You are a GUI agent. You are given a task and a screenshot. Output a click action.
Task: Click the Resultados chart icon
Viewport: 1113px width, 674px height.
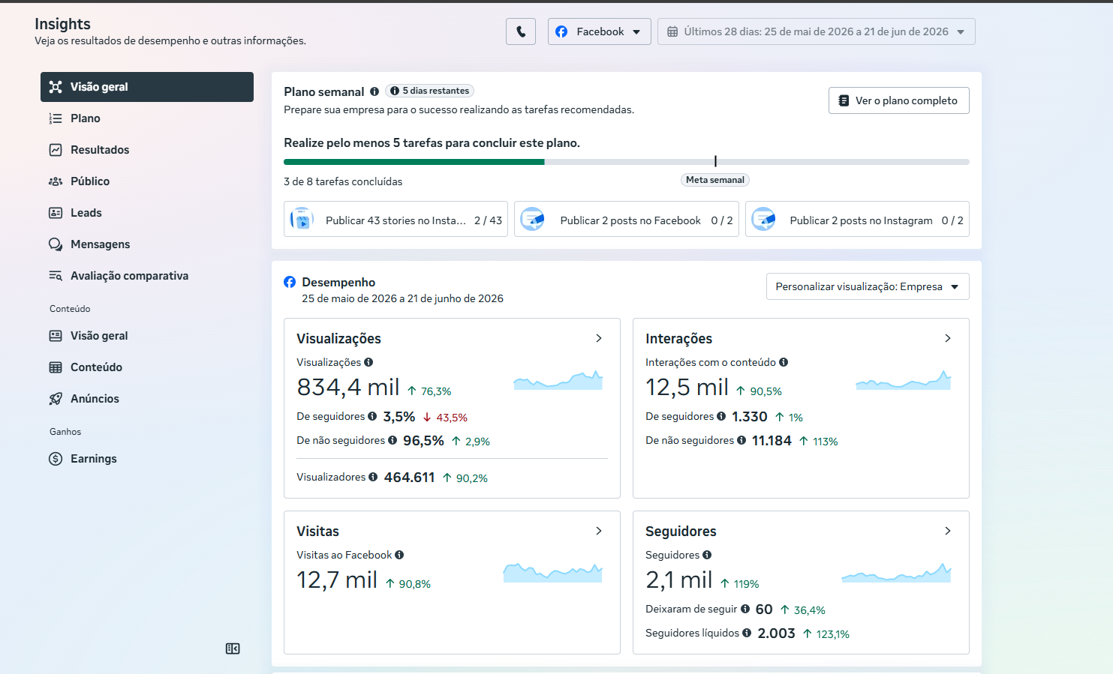pyautogui.click(x=56, y=150)
